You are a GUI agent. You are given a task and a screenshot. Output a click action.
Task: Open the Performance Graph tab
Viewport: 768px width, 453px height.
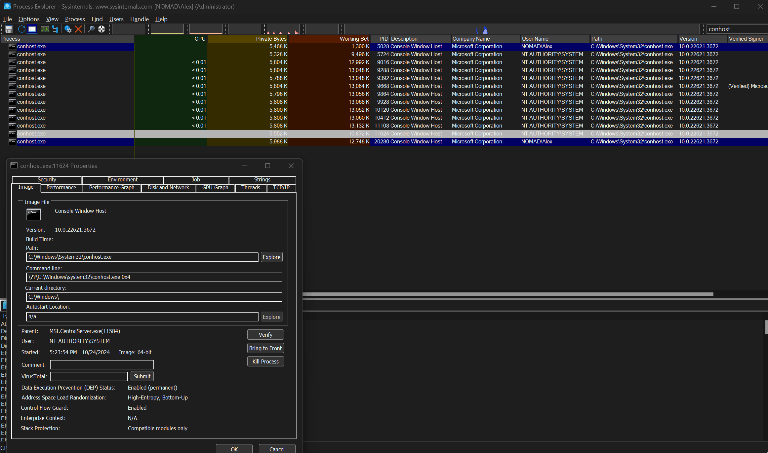click(x=111, y=188)
